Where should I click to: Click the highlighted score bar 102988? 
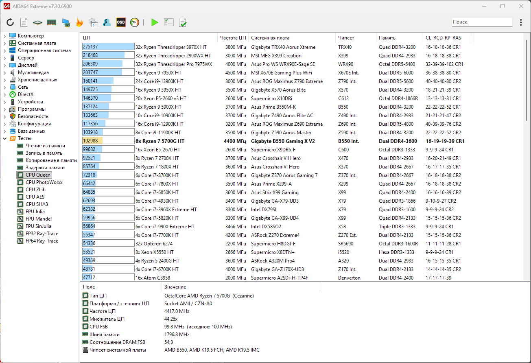108,141
